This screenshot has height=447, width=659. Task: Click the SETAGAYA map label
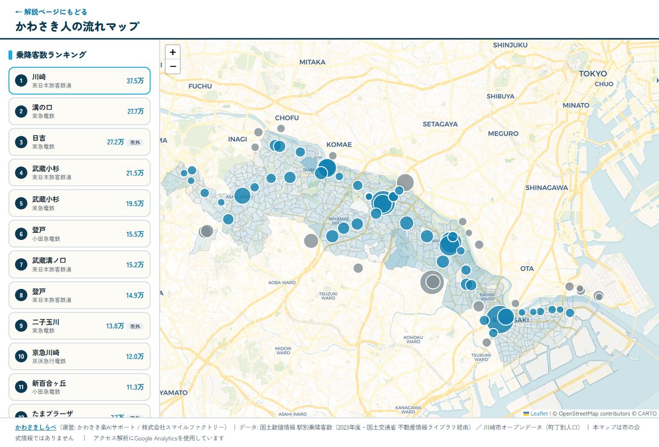coord(440,124)
